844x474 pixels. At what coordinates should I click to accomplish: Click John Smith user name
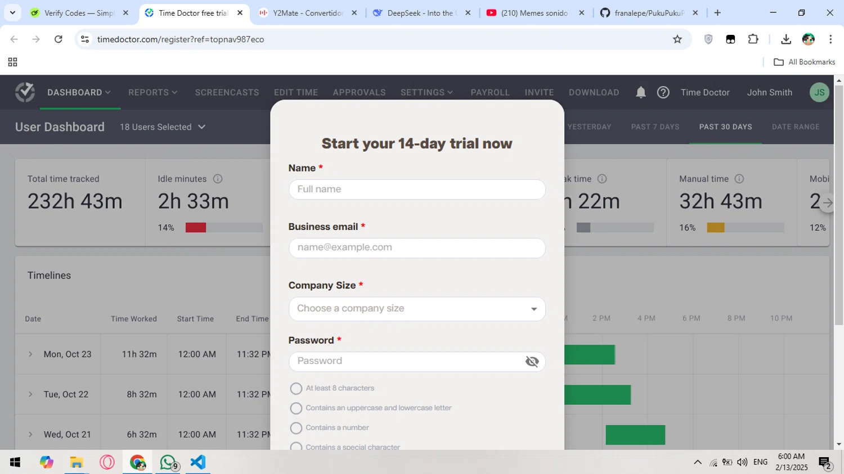(769, 92)
